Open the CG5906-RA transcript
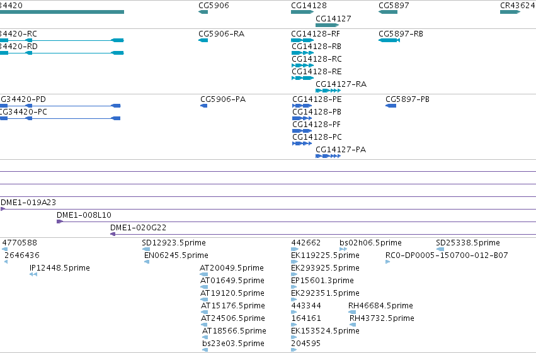The image size is (536, 353). tap(203, 40)
